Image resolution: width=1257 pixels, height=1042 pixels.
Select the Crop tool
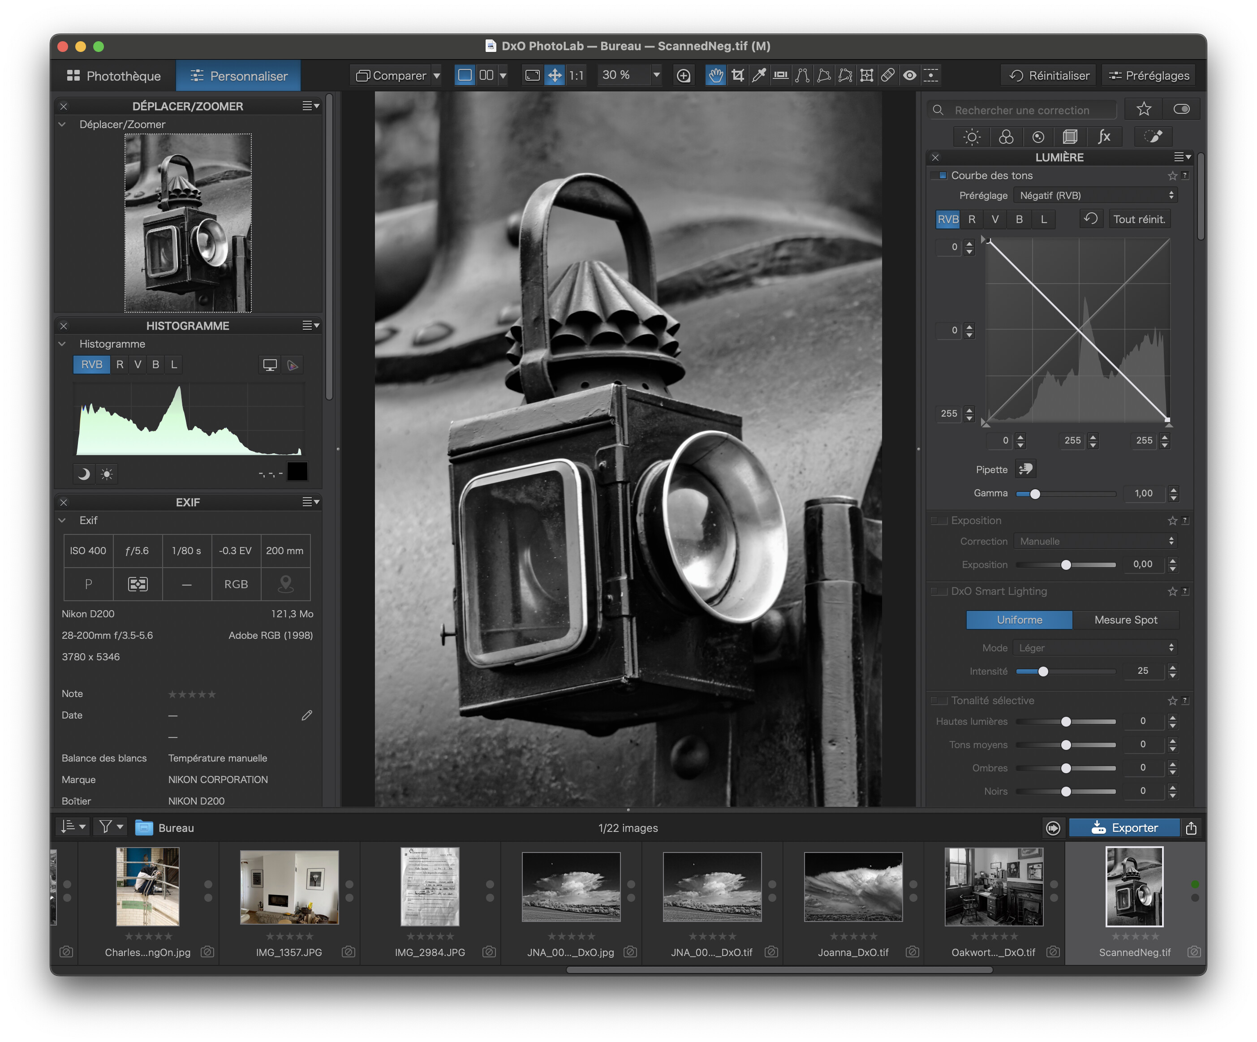click(738, 75)
